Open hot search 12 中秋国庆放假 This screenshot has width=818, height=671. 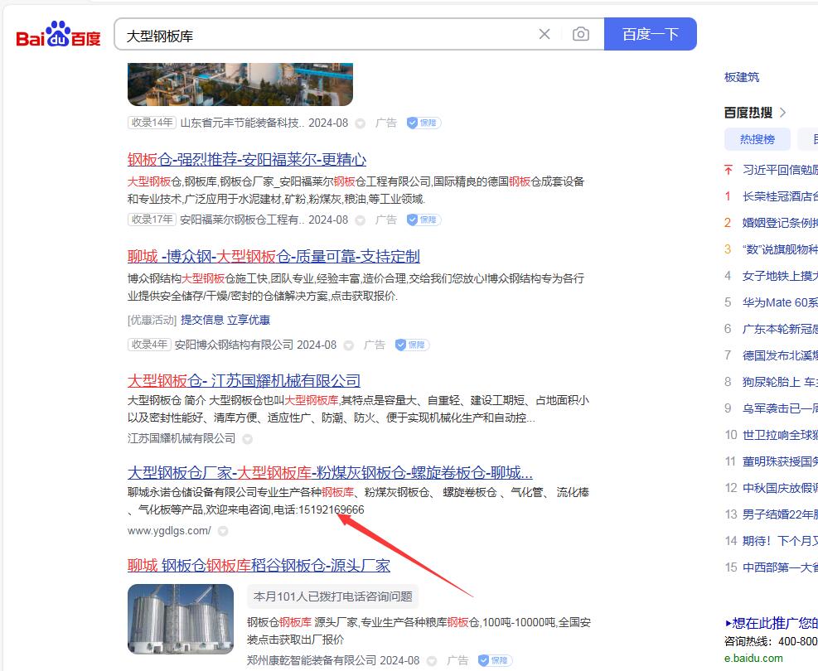click(x=780, y=488)
